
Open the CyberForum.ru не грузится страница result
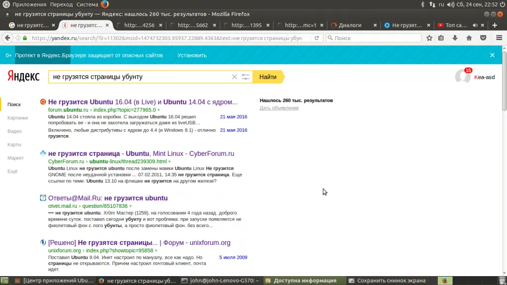click(141, 153)
